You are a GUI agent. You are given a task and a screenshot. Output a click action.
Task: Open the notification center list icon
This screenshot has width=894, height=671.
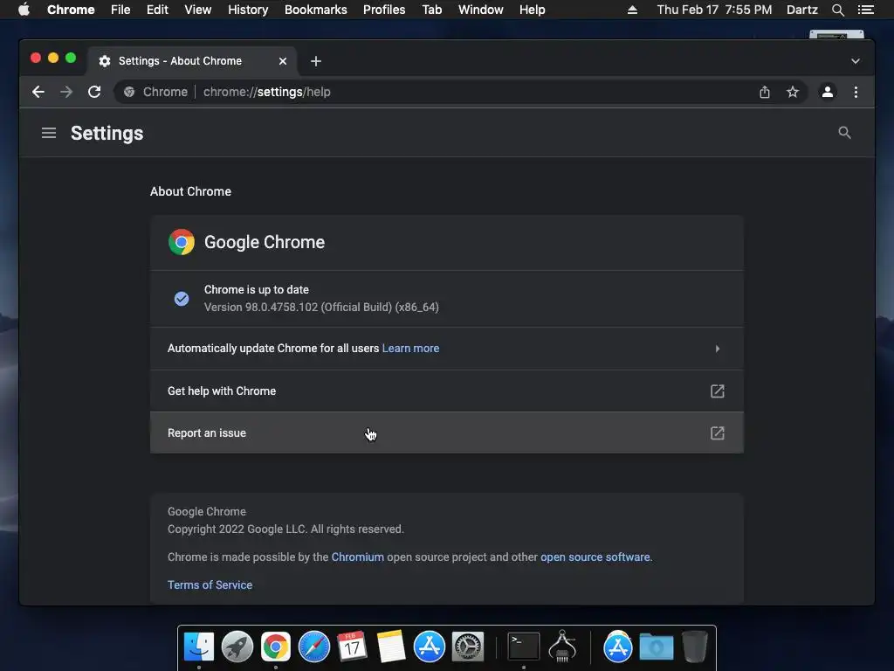[865, 10]
